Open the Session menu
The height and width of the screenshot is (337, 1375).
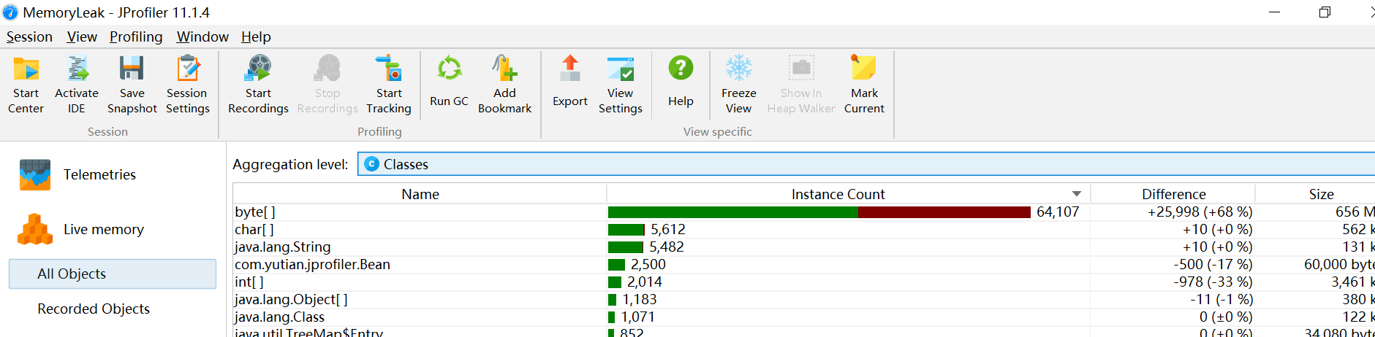[29, 36]
